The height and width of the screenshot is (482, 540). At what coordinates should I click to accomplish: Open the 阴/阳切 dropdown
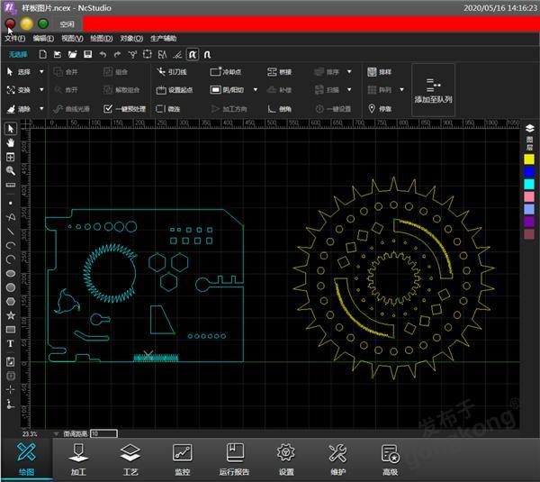[255, 90]
